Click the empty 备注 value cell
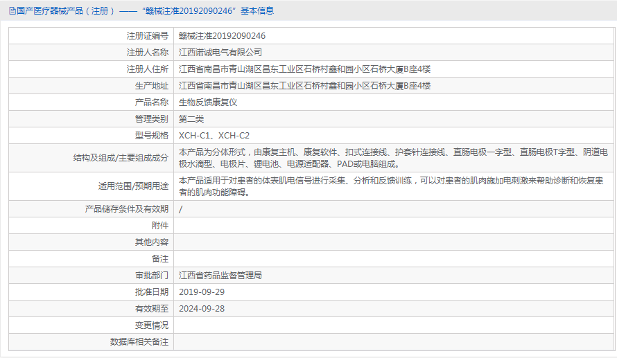The height and width of the screenshot is (358, 617). (x=393, y=258)
